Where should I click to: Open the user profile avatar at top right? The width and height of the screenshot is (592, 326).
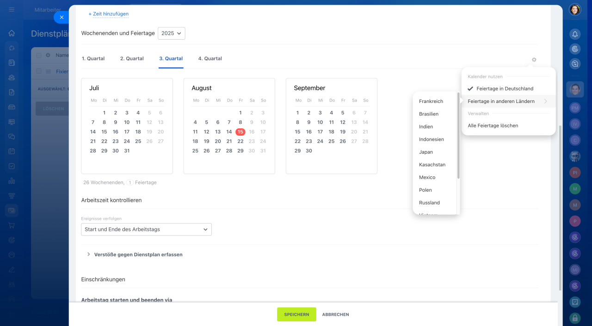[575, 9]
